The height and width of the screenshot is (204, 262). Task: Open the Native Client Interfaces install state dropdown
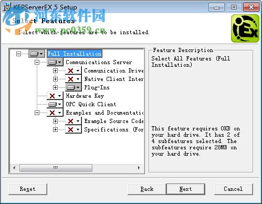coord(74,79)
